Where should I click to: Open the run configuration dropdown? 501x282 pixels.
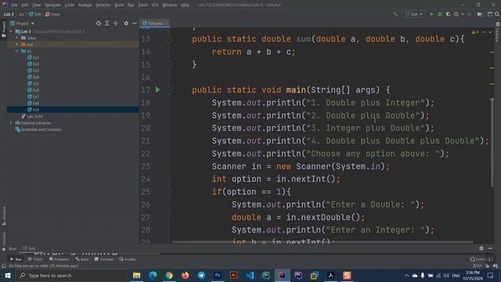click(414, 14)
